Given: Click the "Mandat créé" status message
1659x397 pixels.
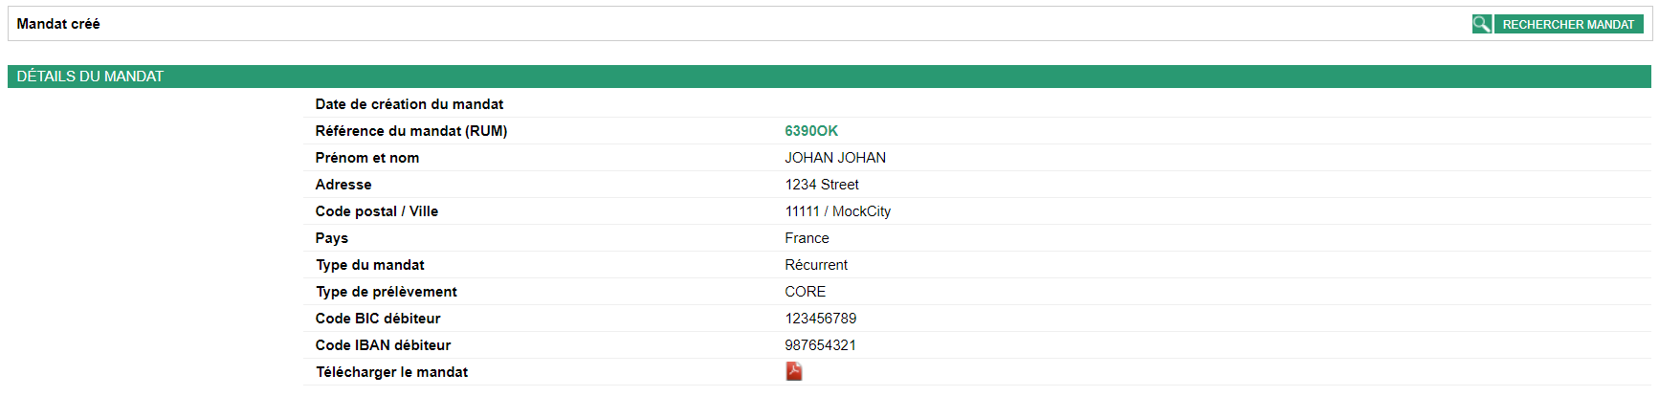Looking at the screenshot, I should click(58, 24).
